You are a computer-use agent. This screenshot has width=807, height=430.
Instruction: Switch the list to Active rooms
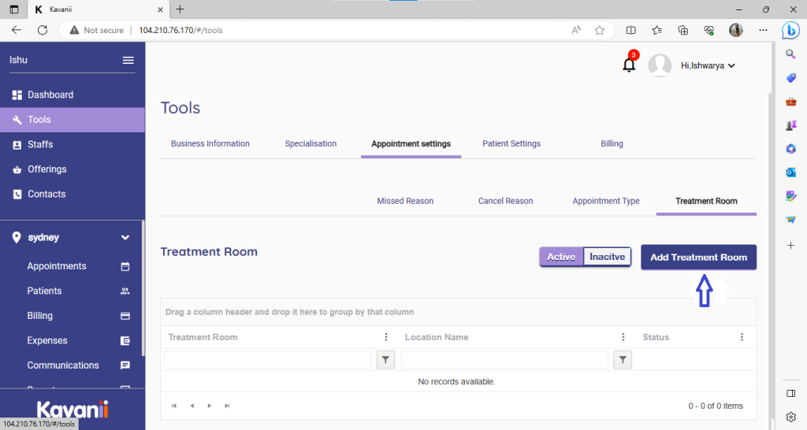[561, 257]
